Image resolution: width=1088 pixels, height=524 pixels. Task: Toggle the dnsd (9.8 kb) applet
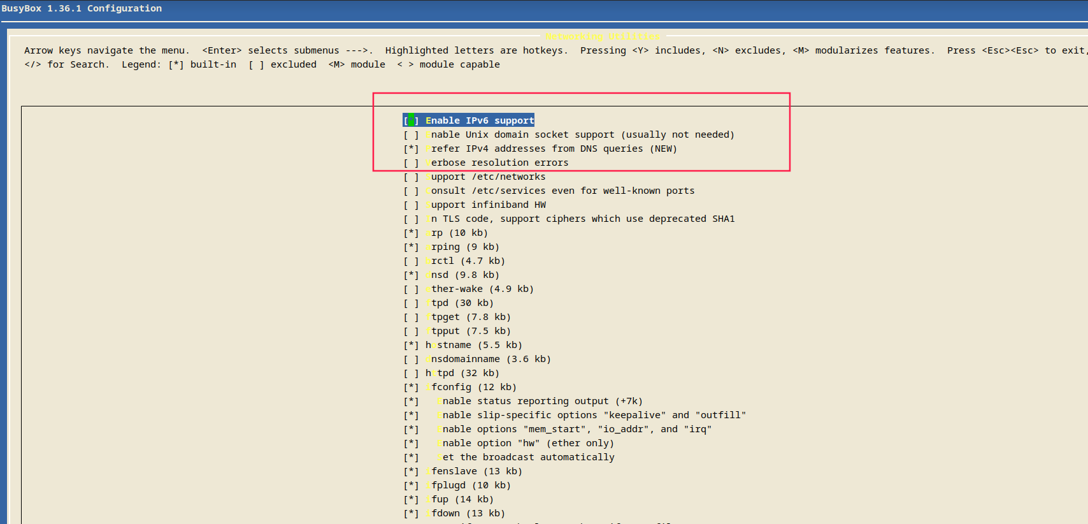point(452,275)
